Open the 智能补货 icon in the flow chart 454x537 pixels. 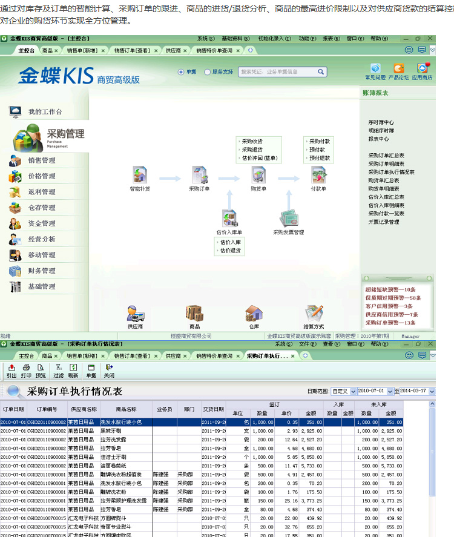pos(140,175)
